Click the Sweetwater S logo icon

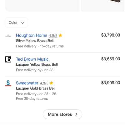click(x=8, y=83)
